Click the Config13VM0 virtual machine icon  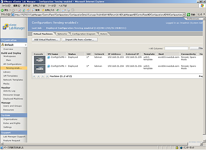point(49,57)
